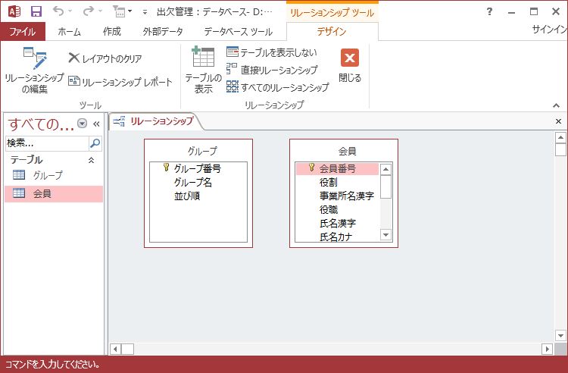This screenshot has height=373, width=568.
Task: Redo the last action
Action: [88, 11]
